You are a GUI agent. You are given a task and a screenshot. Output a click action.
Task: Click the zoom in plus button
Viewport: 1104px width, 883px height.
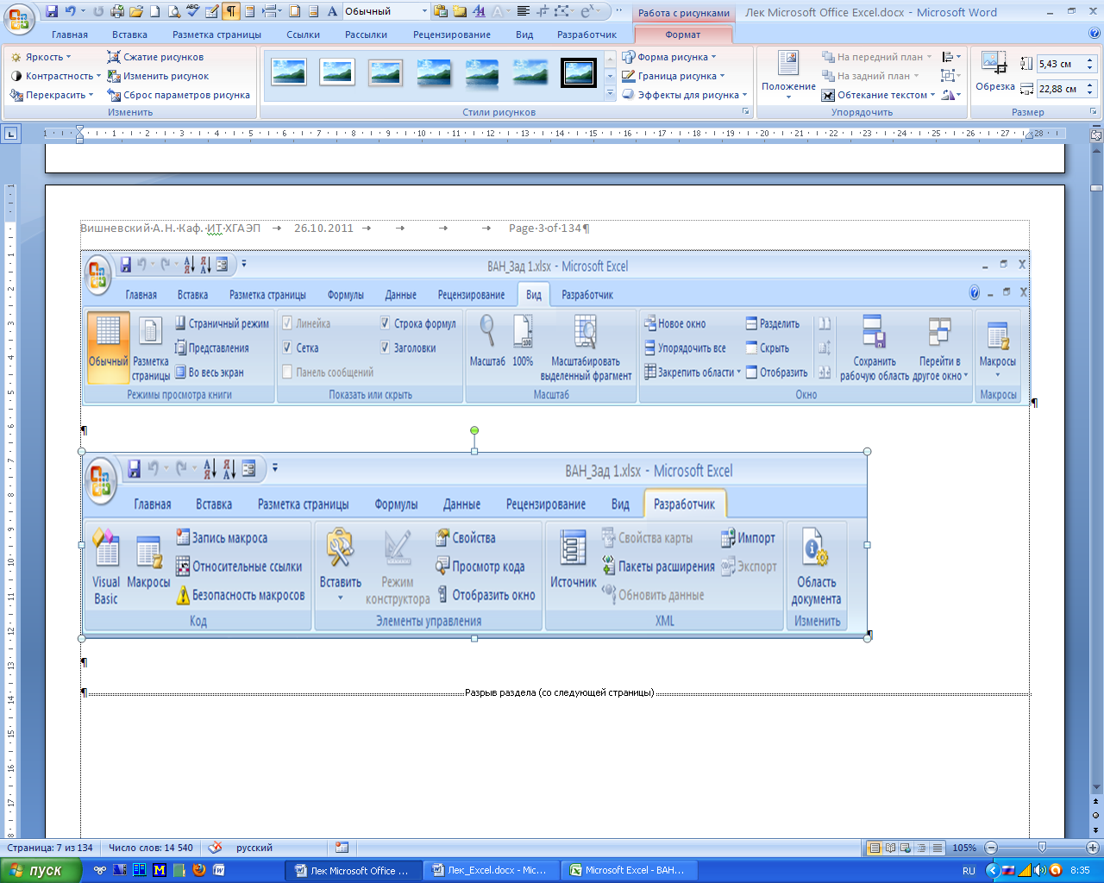[1092, 848]
